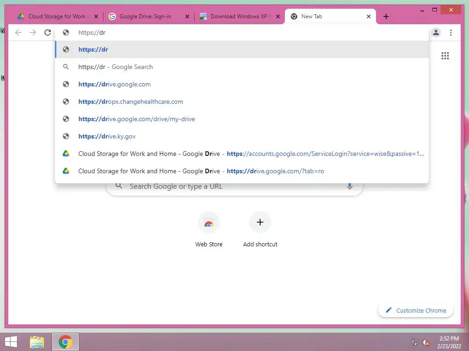The image size is (469, 351).
Task: Close the Download Windows XP tab
Action: 278,16
